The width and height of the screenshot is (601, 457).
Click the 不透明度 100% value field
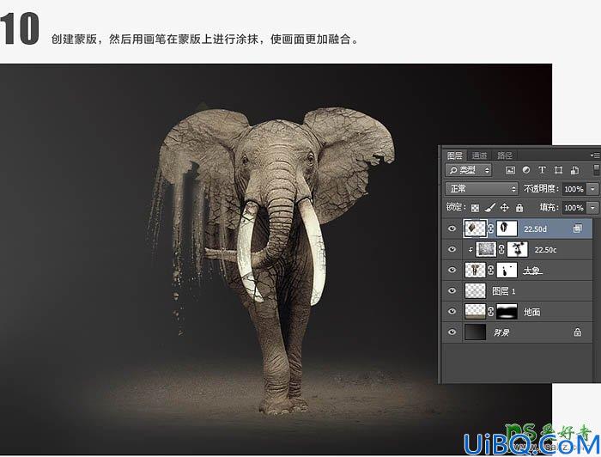(x=574, y=189)
